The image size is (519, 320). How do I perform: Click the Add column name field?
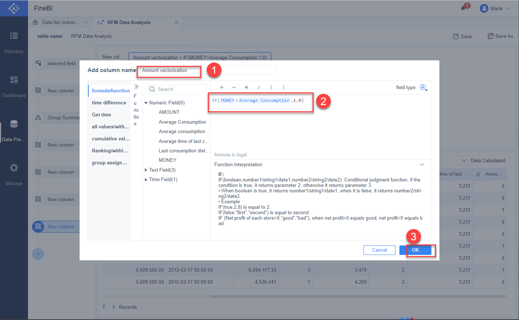point(206,71)
